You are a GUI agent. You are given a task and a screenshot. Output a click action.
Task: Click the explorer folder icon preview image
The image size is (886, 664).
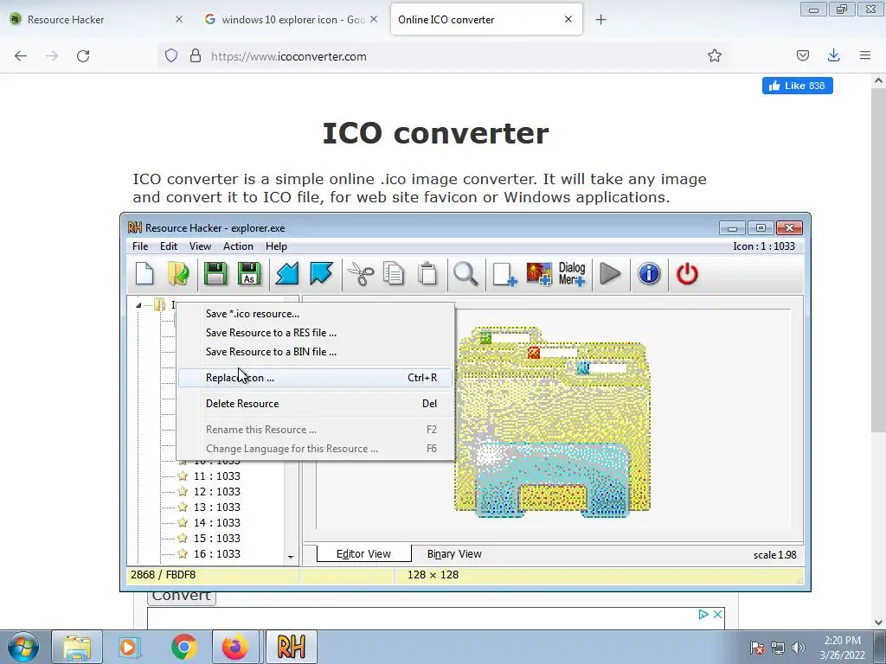pyautogui.click(x=552, y=422)
